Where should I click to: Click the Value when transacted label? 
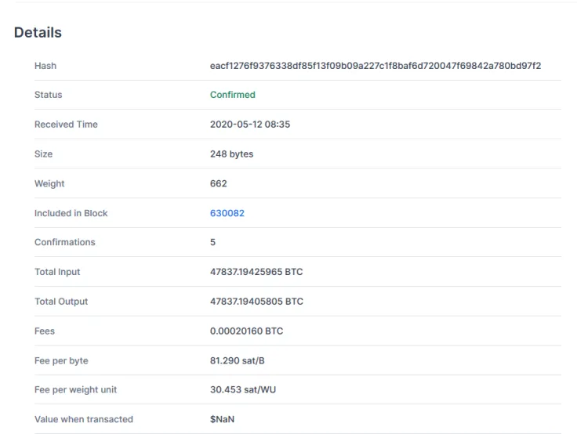tap(83, 419)
